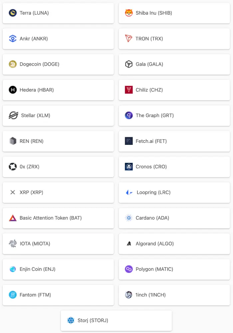Click the 0x circular logo icon

pos(13,167)
